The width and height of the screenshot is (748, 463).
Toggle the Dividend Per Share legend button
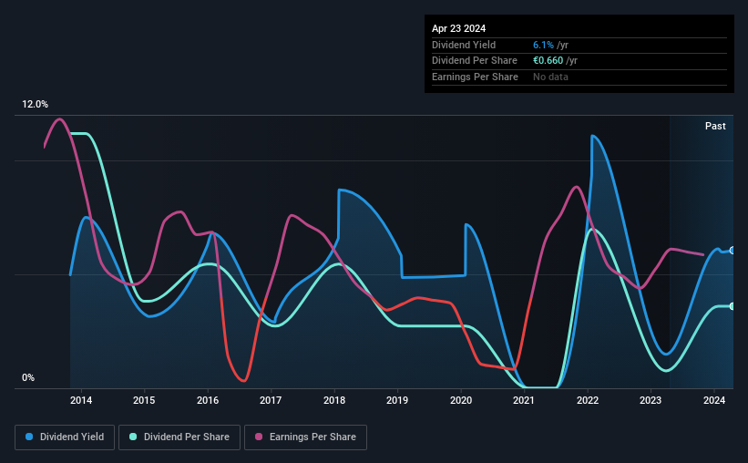pyautogui.click(x=179, y=437)
